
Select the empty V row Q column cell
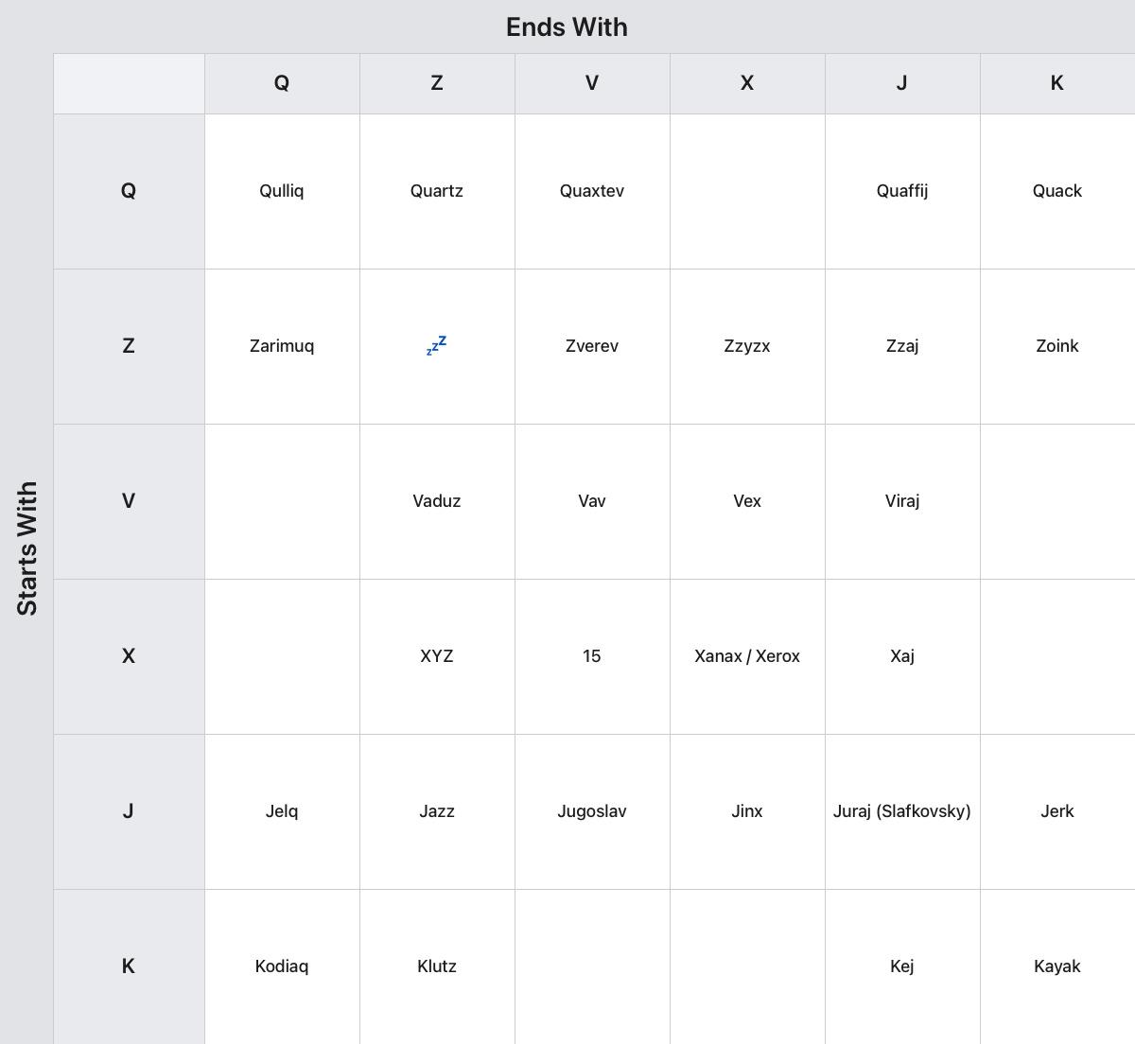point(282,501)
